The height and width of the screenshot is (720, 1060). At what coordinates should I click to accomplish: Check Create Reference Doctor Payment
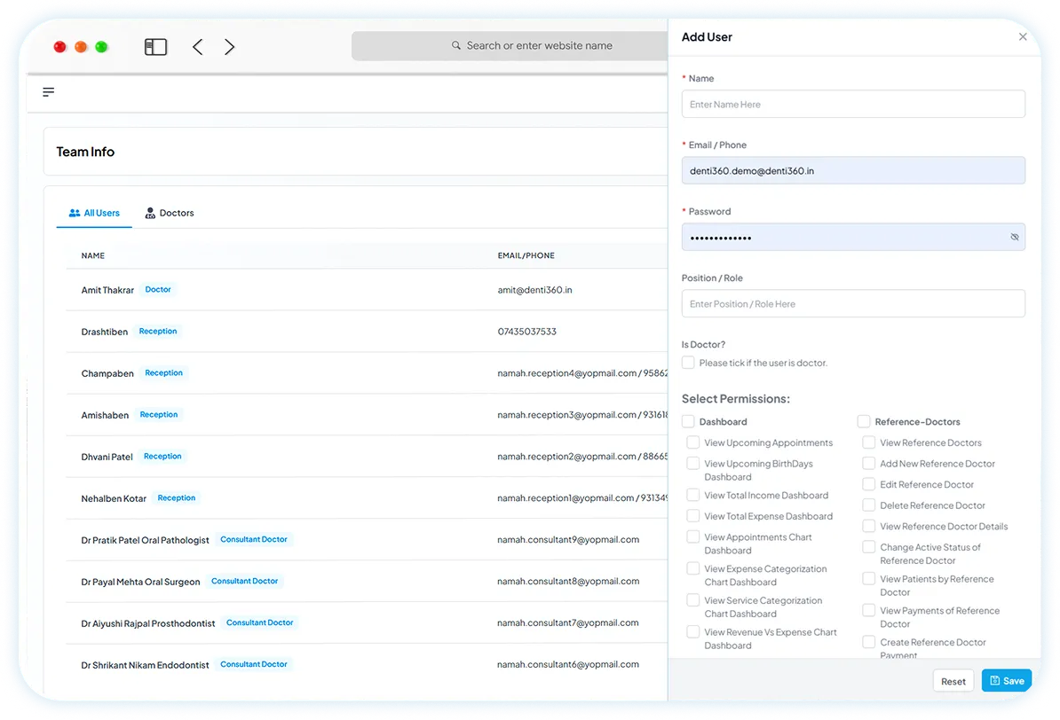pos(869,642)
